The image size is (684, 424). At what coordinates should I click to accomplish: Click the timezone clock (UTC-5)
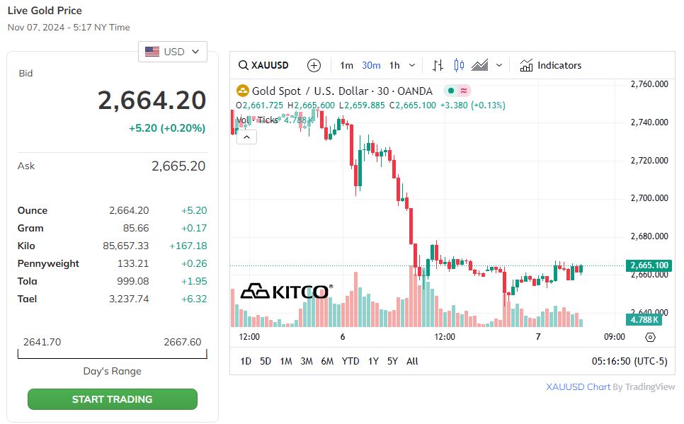click(629, 361)
